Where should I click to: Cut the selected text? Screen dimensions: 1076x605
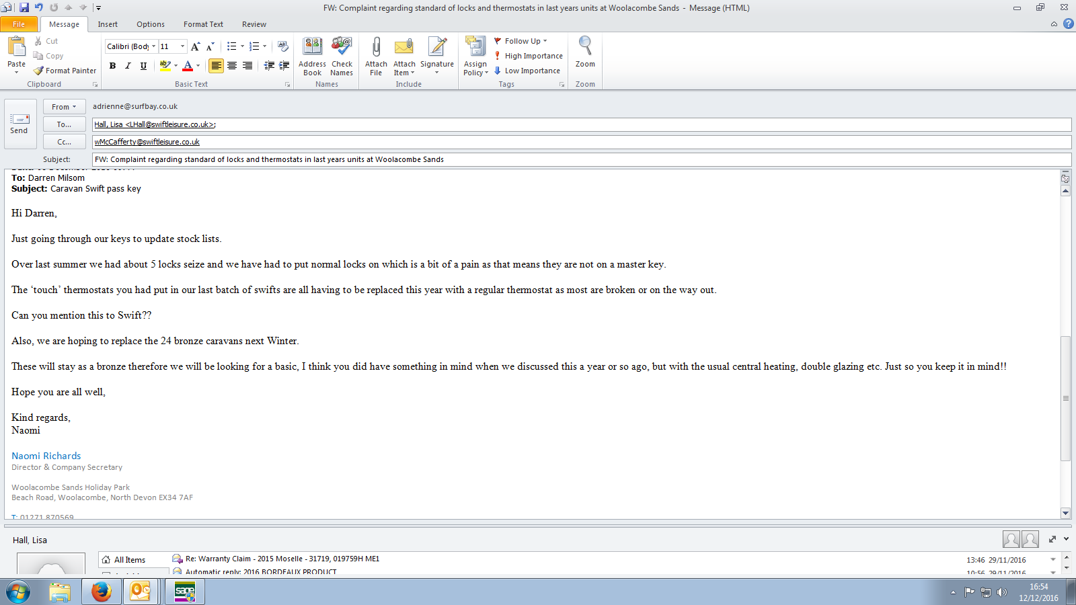(46, 41)
